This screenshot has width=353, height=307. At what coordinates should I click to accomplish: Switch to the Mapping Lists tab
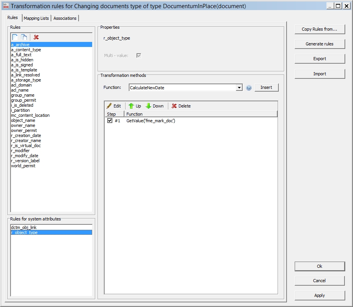(36, 18)
